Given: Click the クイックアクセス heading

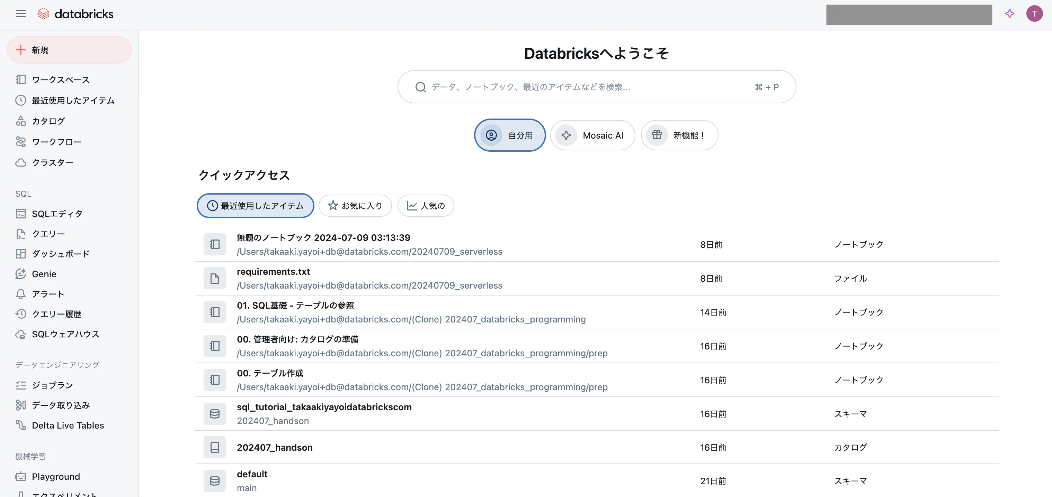Looking at the screenshot, I should (244, 175).
